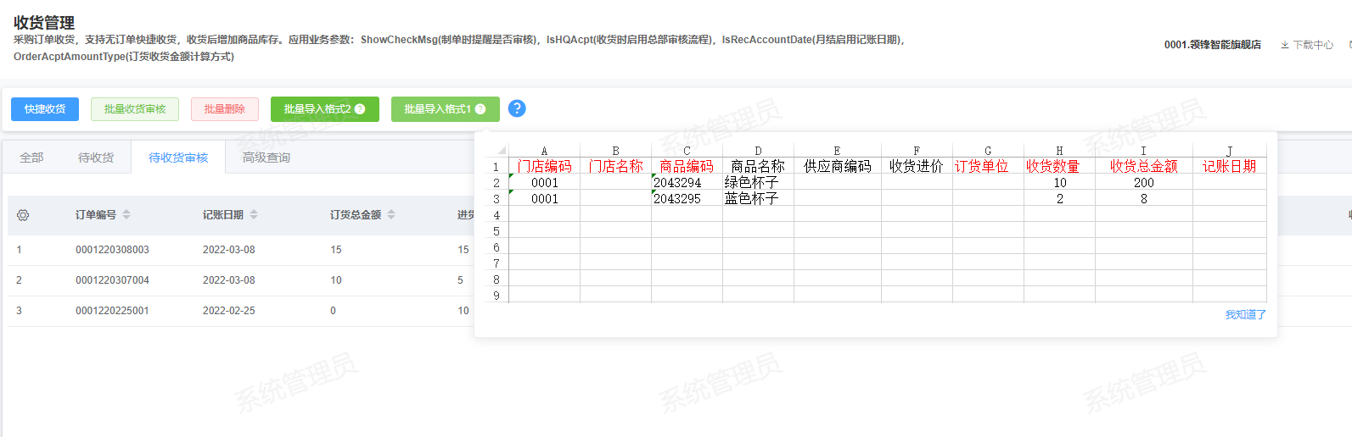Click 供应商编码 header in the sample sheet

838,166
